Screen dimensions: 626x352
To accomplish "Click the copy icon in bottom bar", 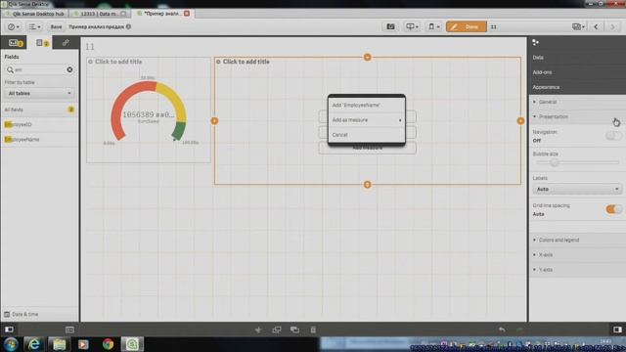I will click(x=276, y=330).
